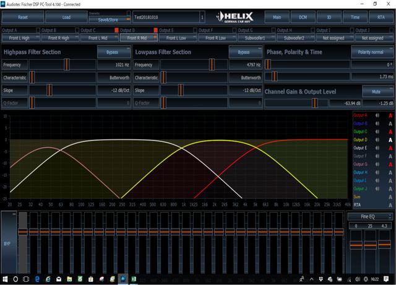Untick the orange Output D checkbox

tap(155, 30)
